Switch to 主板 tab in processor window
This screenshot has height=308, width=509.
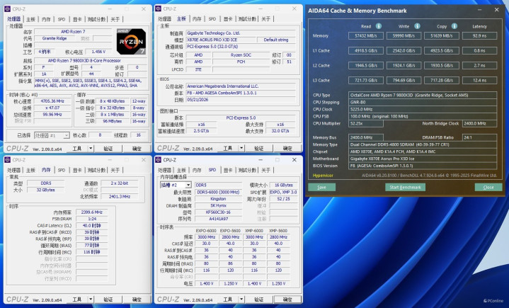click(x=30, y=20)
